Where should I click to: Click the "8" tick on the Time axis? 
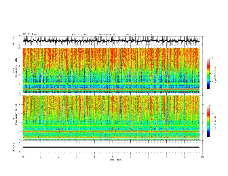[x=166, y=157]
